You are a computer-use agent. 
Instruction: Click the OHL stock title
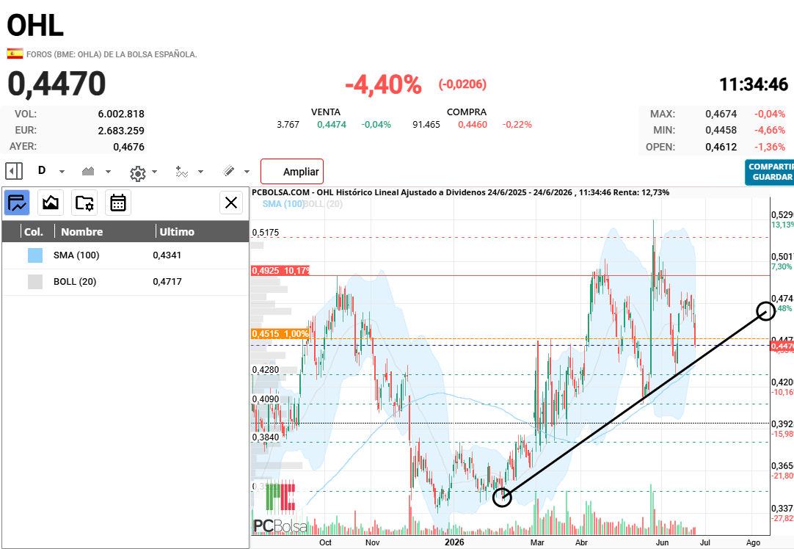[35, 26]
